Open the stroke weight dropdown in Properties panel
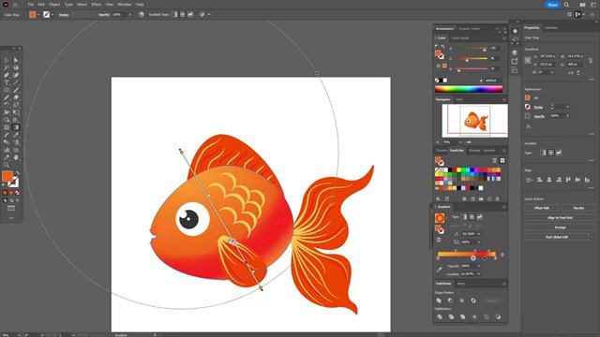600x337 pixels. click(x=568, y=107)
